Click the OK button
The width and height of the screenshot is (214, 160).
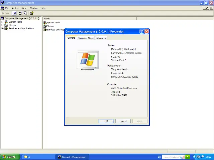coord(106,121)
